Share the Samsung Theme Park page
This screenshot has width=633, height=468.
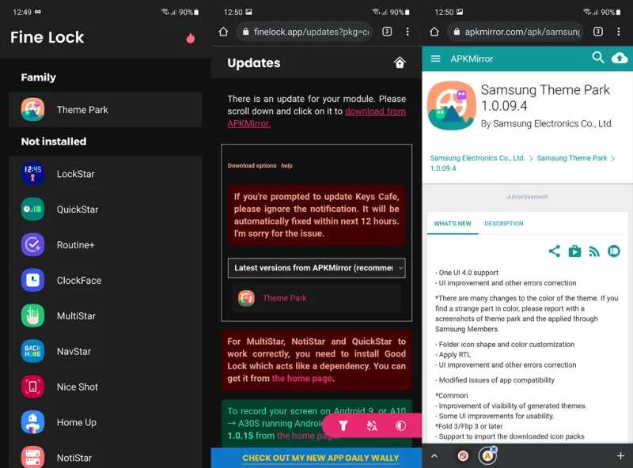555,251
